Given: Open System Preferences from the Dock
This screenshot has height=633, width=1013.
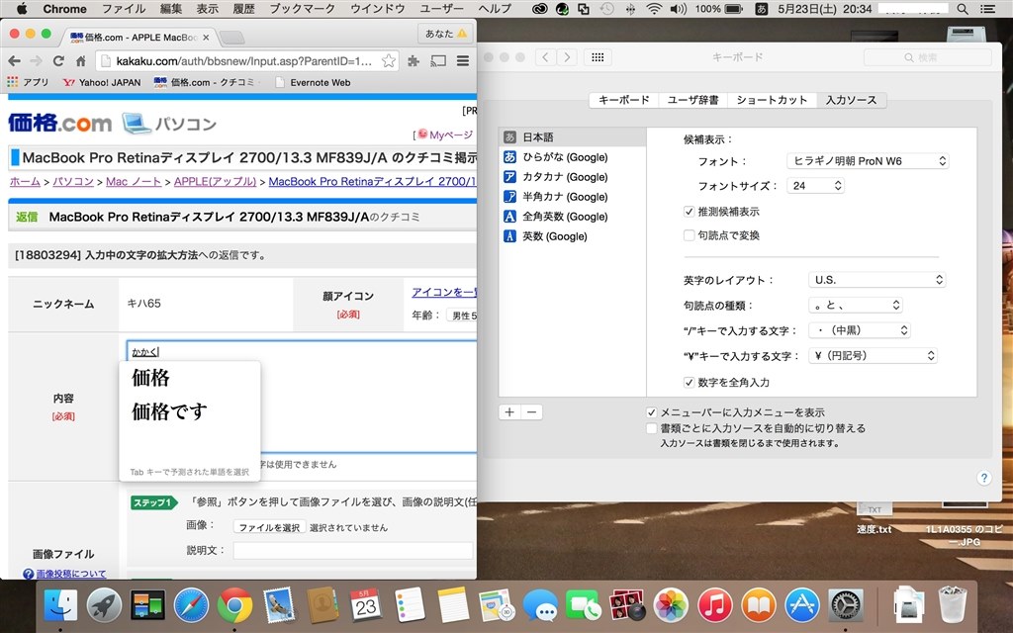Looking at the screenshot, I should tap(845, 605).
